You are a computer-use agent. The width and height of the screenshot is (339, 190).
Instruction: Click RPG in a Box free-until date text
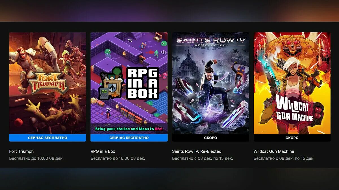click(x=118, y=158)
